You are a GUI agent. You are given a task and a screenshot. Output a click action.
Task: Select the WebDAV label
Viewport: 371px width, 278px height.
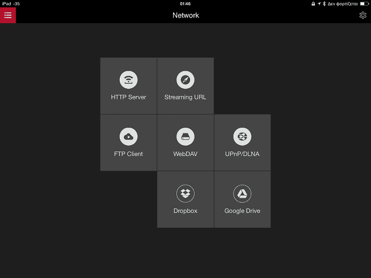pos(185,154)
